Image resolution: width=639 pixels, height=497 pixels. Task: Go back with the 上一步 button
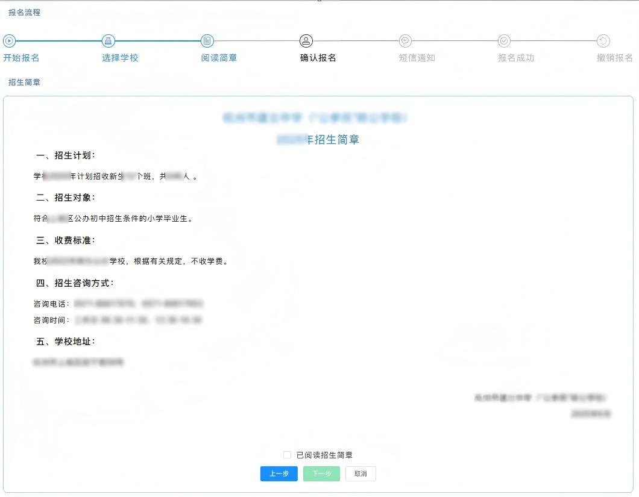tap(279, 474)
